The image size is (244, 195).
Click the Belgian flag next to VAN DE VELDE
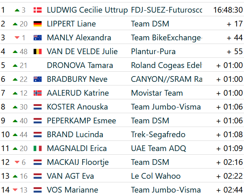coord(38,52)
